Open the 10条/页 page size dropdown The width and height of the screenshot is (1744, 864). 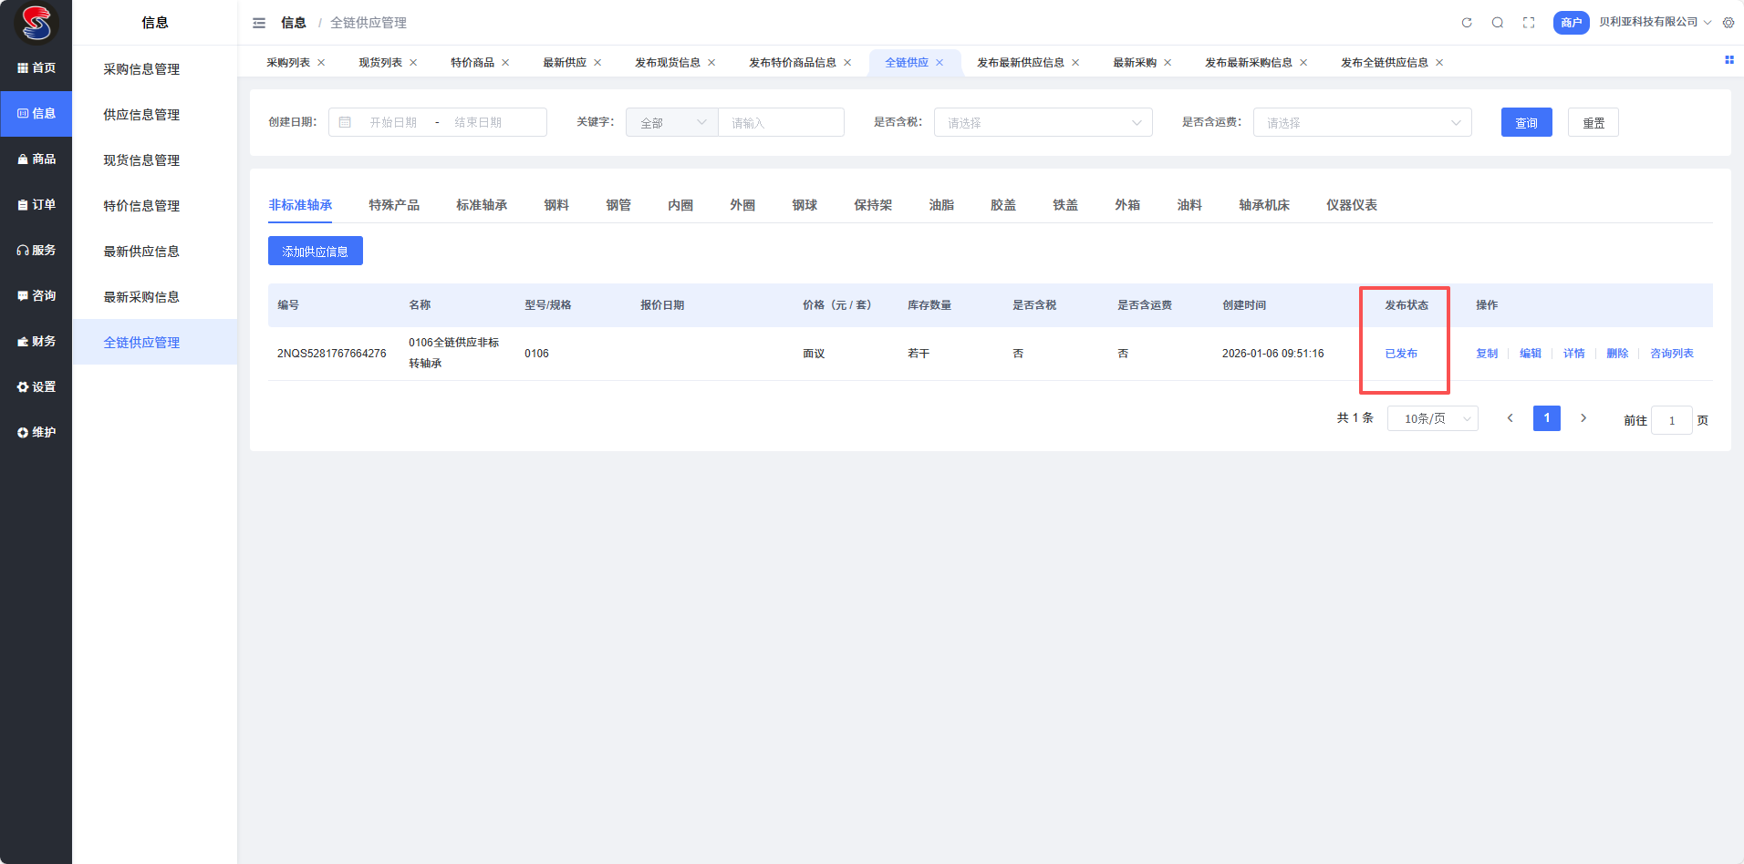click(x=1432, y=419)
